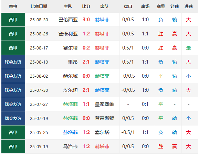Select the 盘口 column header
Screen dimensions: 198x154
pyautogui.click(x=128, y=7)
